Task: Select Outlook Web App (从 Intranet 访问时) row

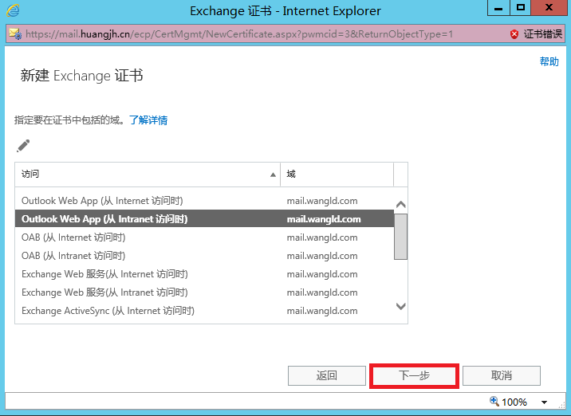Action: point(204,218)
